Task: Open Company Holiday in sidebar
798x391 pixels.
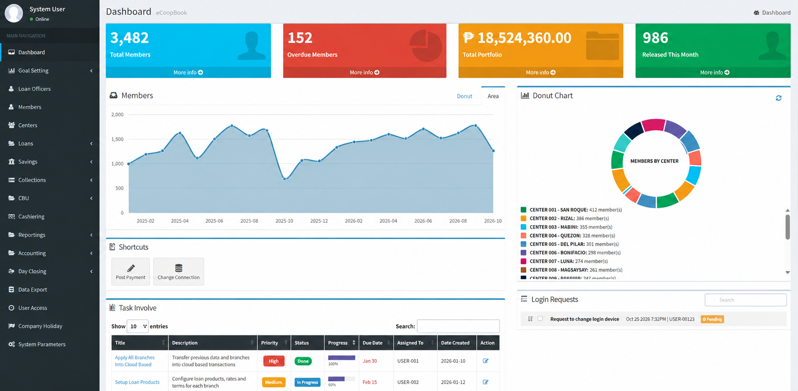Action: (50, 326)
